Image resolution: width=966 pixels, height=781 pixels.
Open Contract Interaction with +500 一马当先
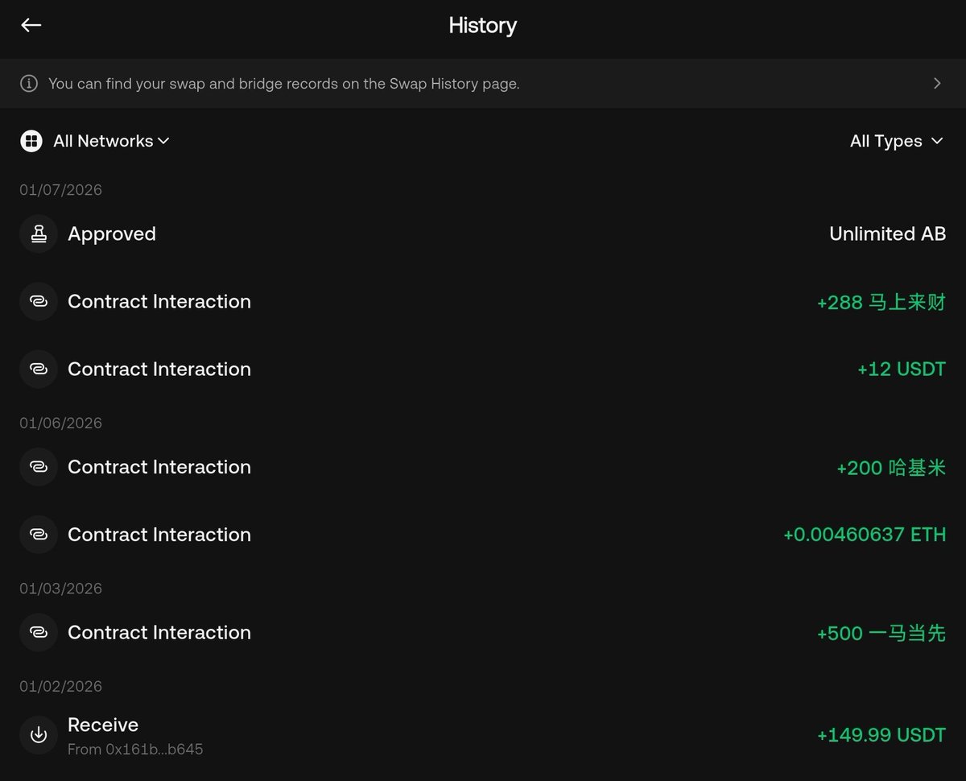pos(483,633)
